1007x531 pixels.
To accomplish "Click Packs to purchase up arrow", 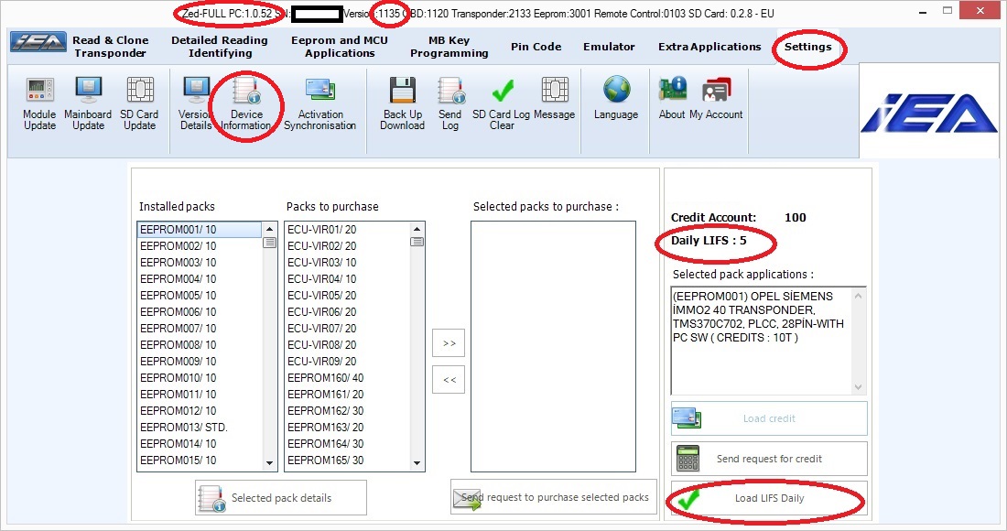I will [417, 229].
